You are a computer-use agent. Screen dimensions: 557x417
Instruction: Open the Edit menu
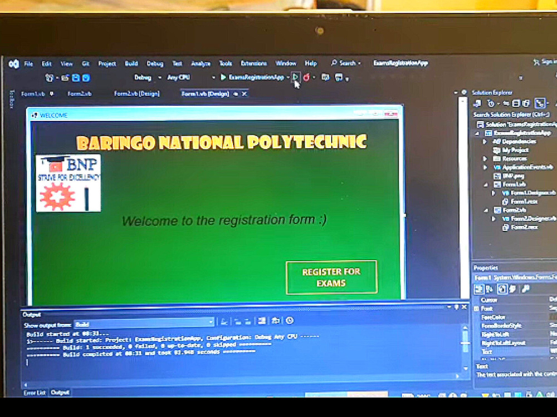pos(47,64)
